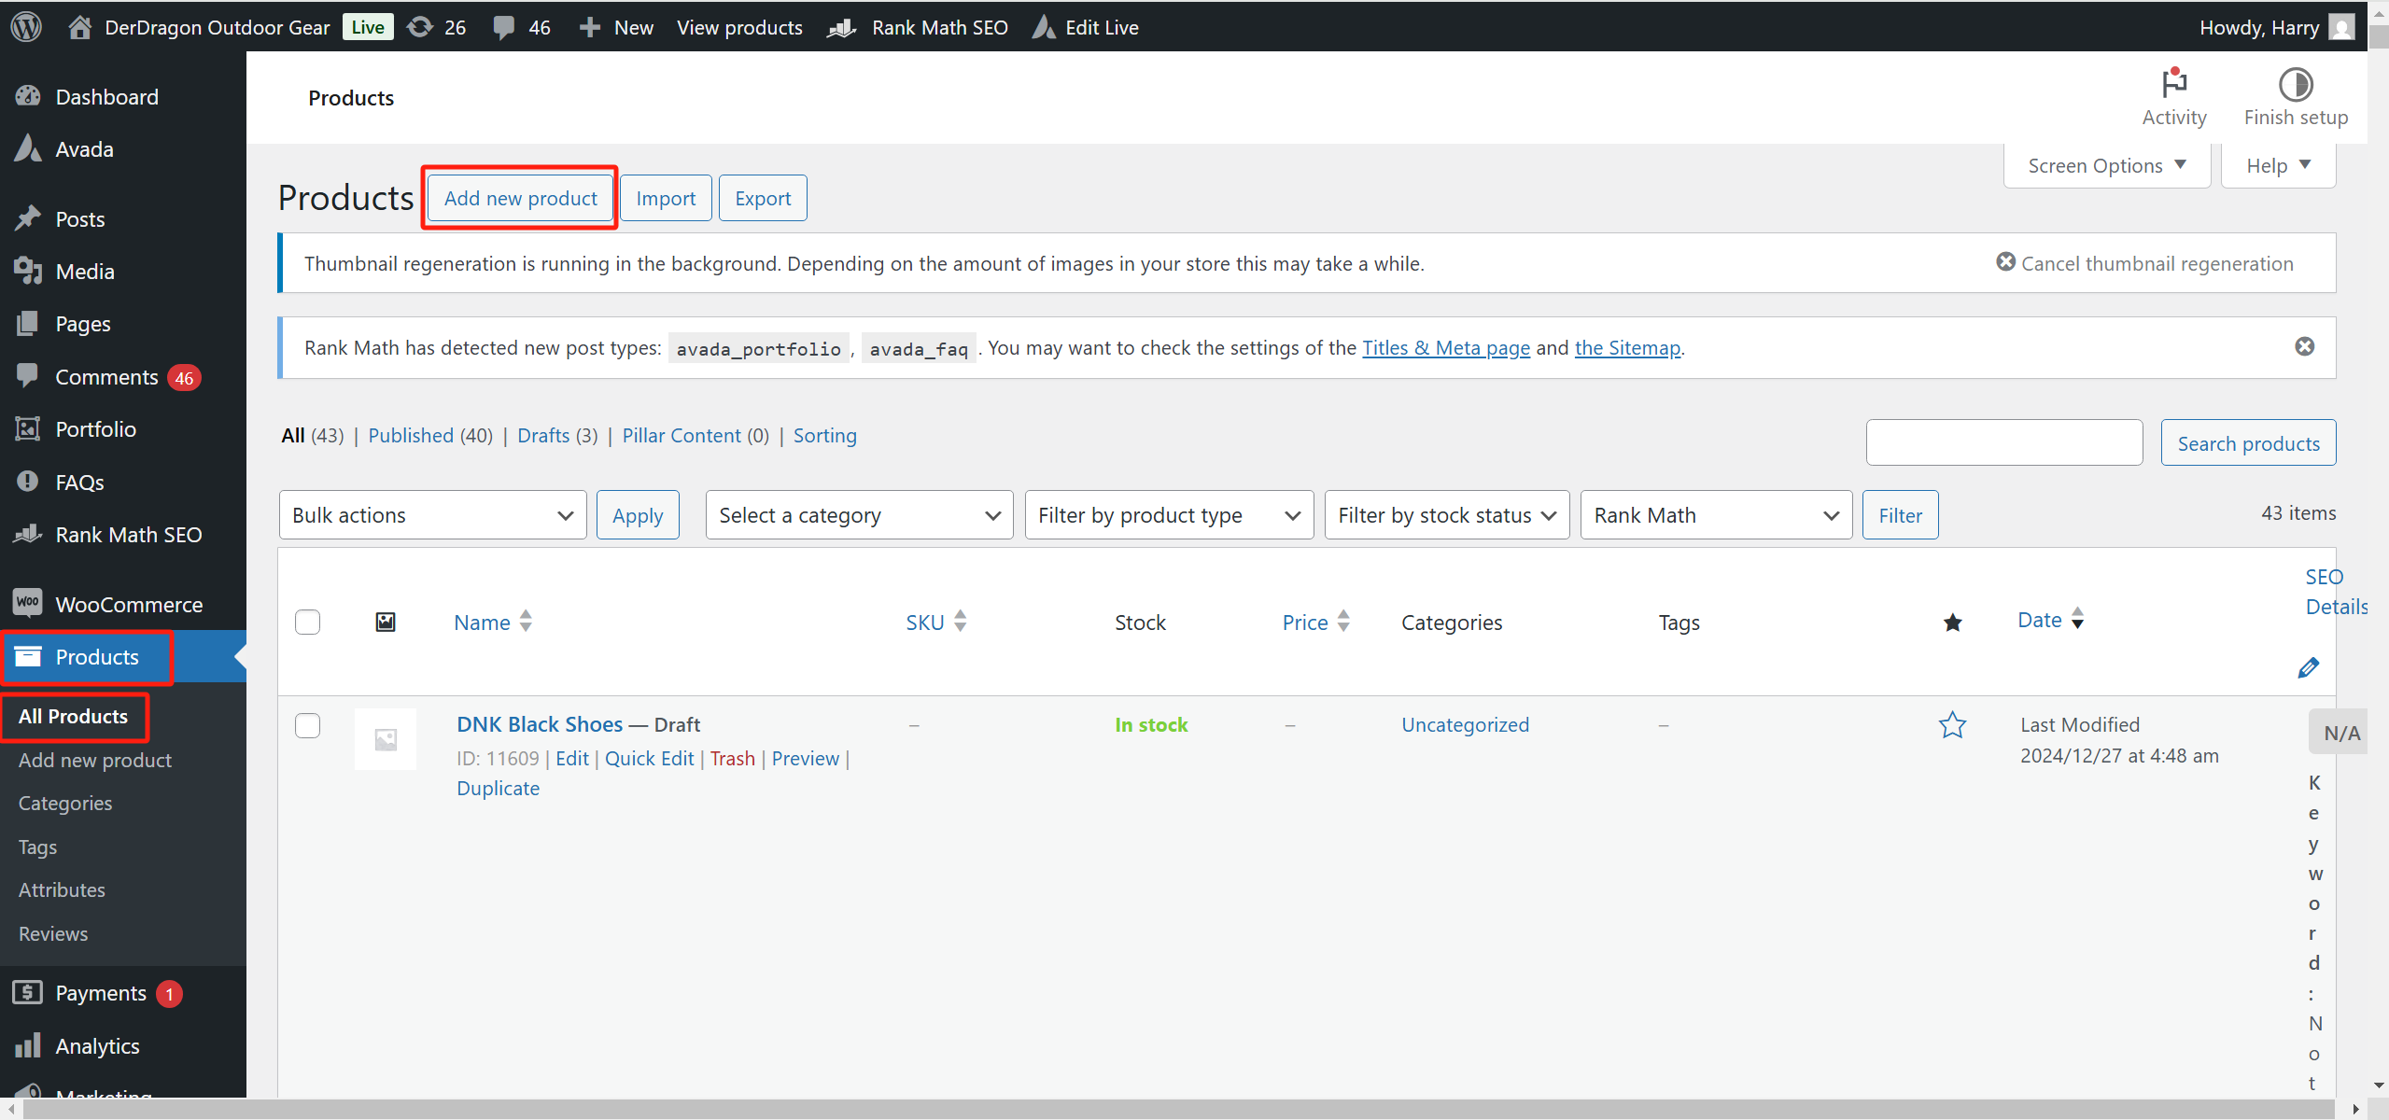2389x1120 pixels.
Task: Expand the Screen Options panel
Action: [x=2106, y=166]
